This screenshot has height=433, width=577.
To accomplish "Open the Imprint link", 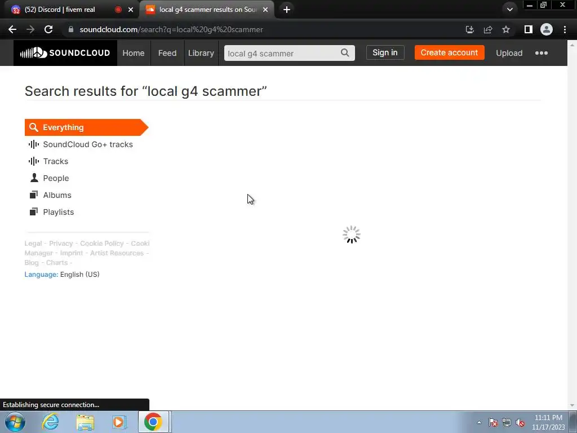I will pos(72,253).
